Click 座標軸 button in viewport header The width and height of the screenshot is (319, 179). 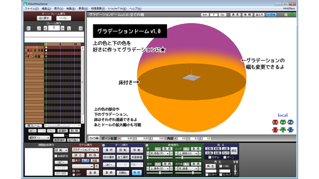(x=271, y=14)
